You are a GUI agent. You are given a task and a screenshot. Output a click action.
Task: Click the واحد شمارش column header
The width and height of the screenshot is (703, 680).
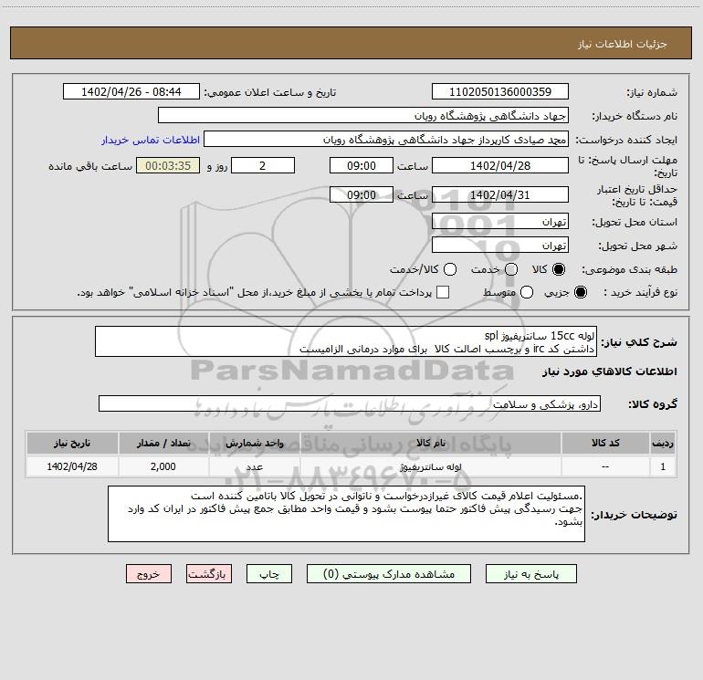point(254,443)
